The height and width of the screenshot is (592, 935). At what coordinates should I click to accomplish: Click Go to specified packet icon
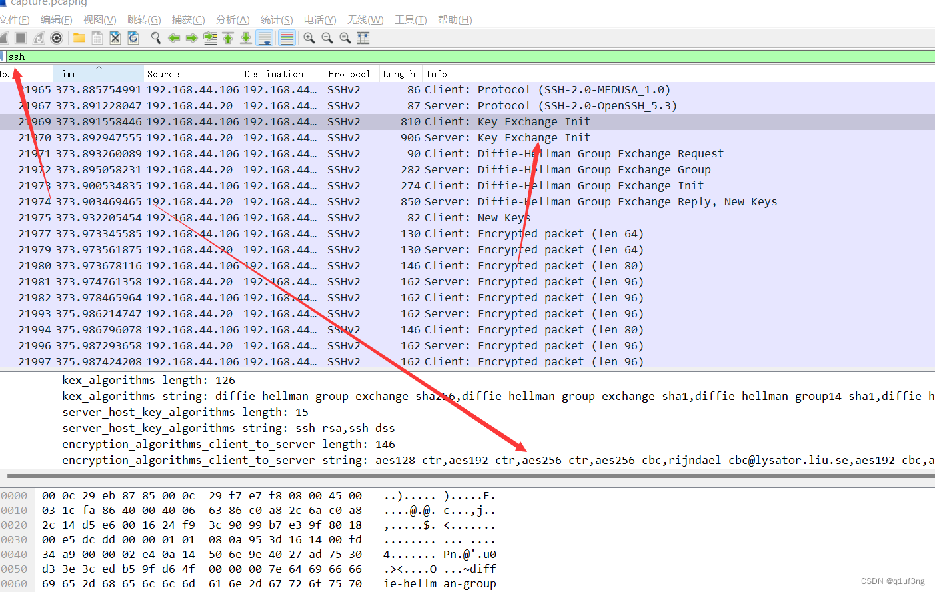coord(210,38)
